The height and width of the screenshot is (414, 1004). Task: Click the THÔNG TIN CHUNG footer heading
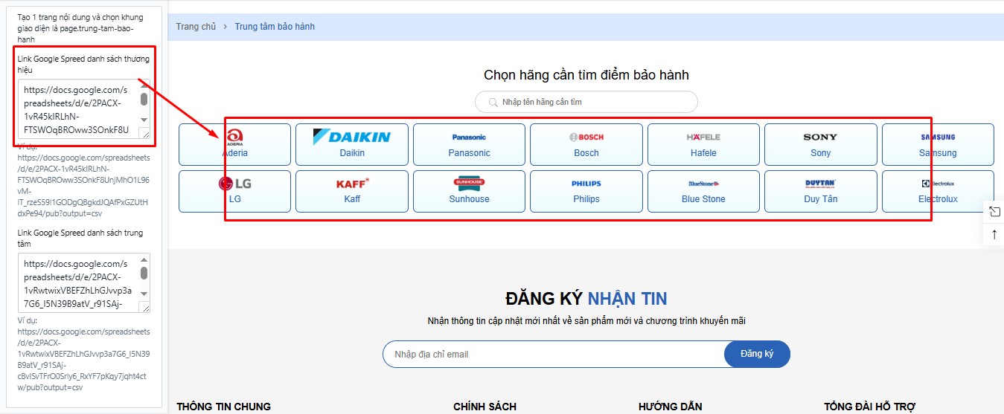click(x=223, y=407)
